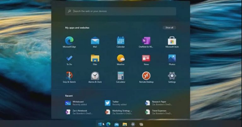The image size is (242, 127).
Task: Click the search web or devices field
Action: 121,11
